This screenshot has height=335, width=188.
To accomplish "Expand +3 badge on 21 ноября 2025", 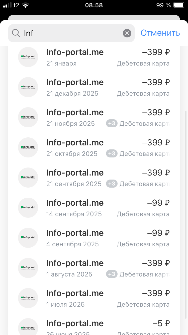I will [112, 124].
